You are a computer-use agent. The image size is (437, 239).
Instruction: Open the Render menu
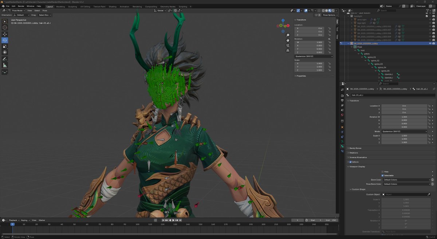coord(21,6)
